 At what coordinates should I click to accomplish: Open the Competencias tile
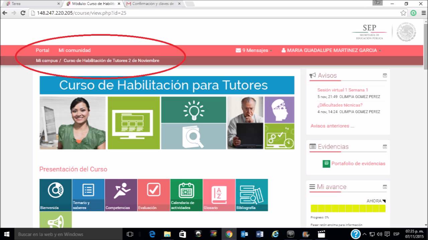pos(121,195)
